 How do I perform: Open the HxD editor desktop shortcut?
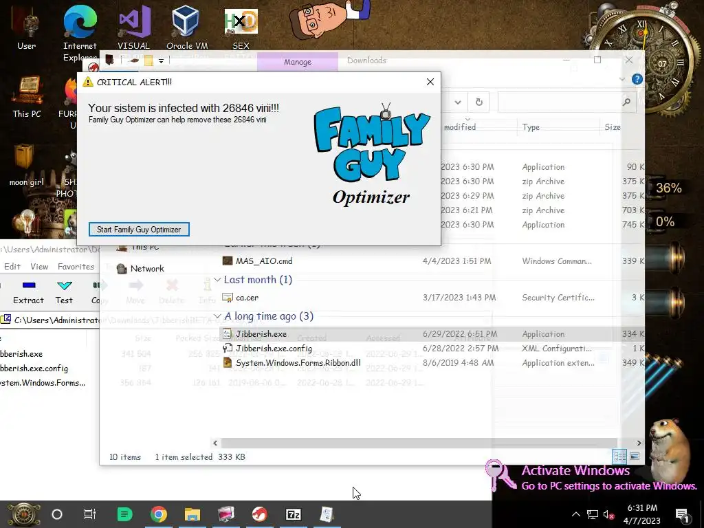pos(241,27)
